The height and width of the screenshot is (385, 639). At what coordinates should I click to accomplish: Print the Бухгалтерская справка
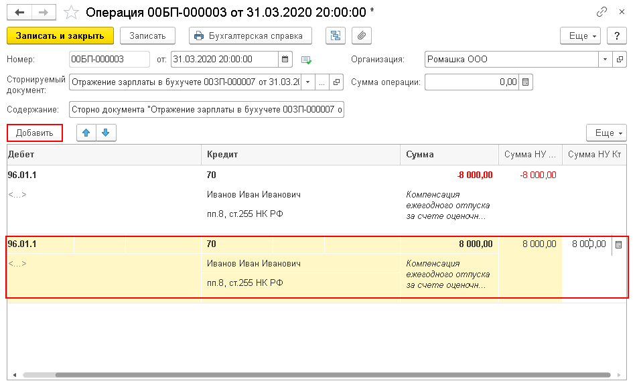coord(251,36)
